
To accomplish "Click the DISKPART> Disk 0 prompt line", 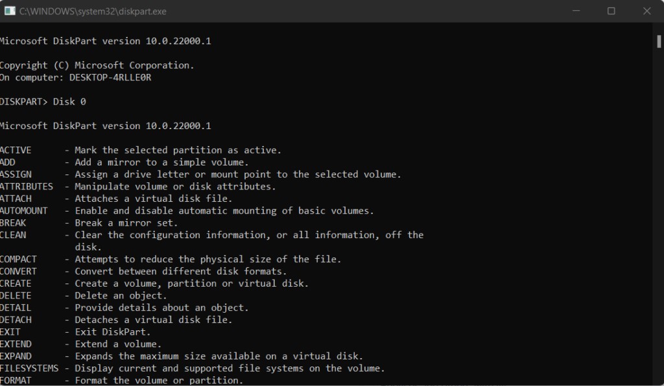I will pos(43,102).
